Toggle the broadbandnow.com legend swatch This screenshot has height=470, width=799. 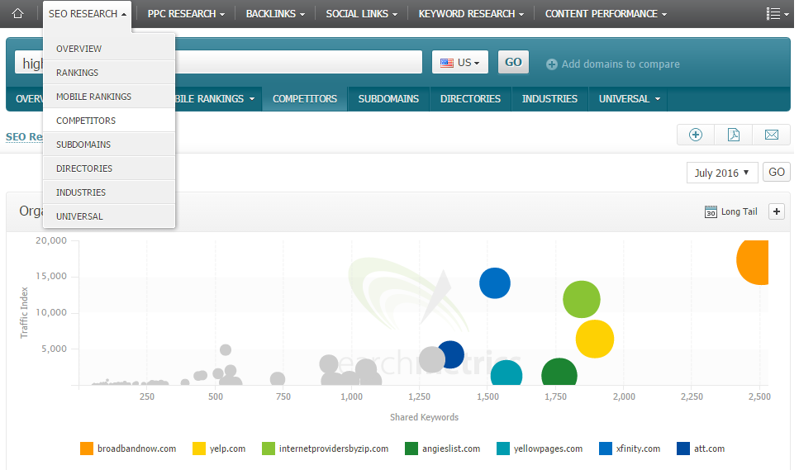point(87,449)
